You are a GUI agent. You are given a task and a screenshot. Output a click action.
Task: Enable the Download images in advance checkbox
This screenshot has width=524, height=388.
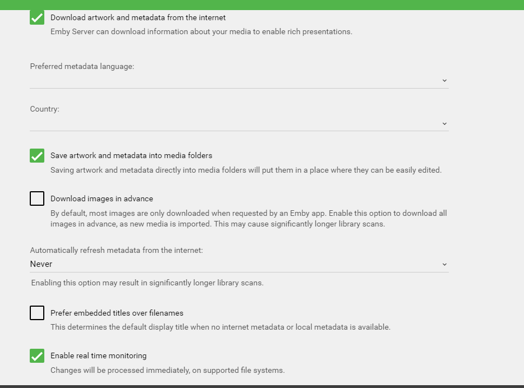tap(37, 198)
